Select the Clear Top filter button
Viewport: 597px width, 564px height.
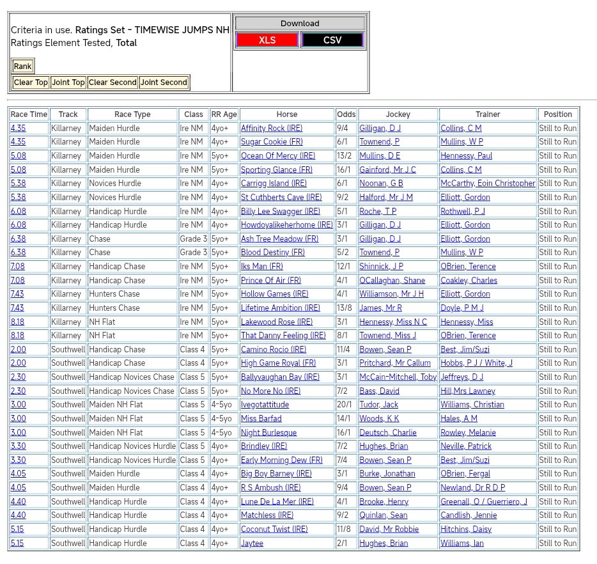click(x=31, y=82)
